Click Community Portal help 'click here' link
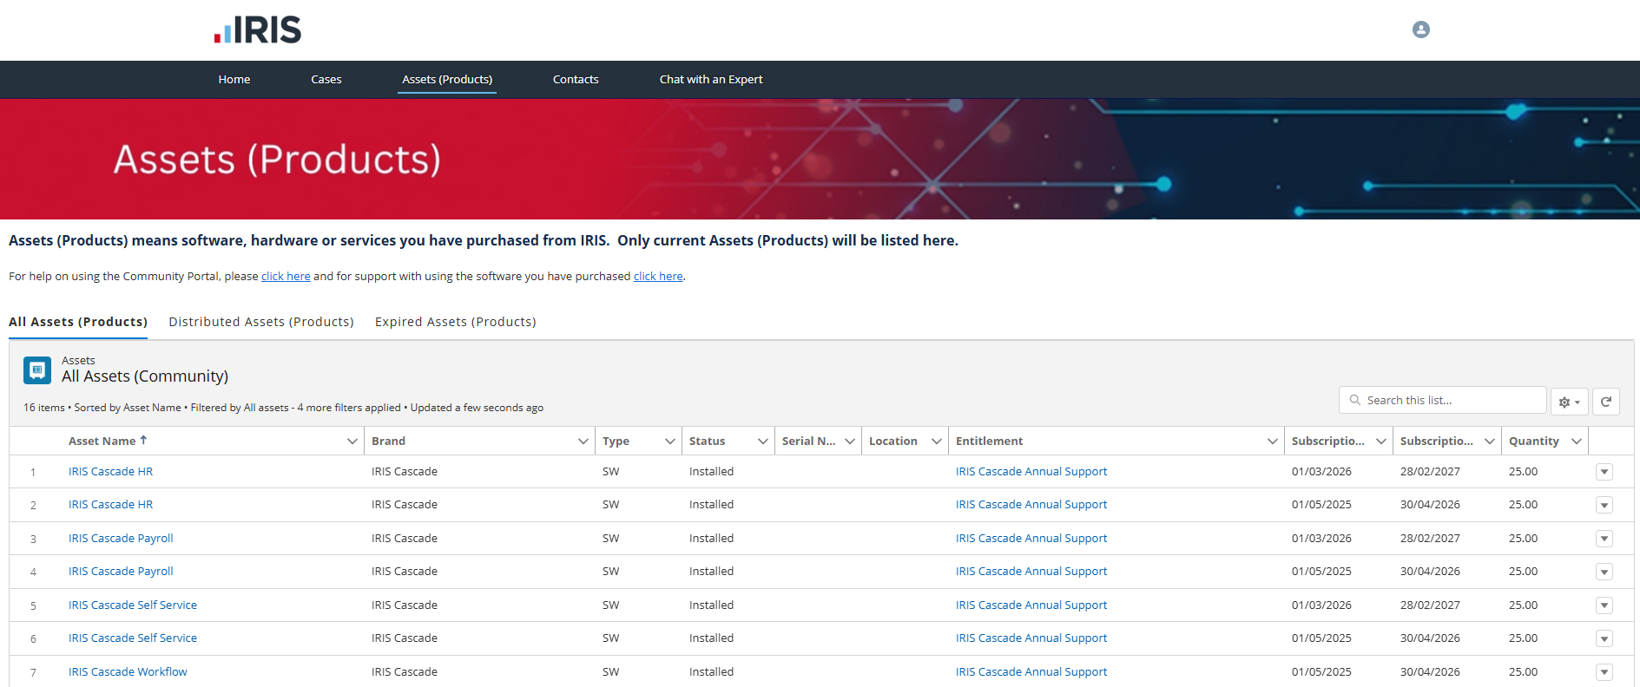 286,276
